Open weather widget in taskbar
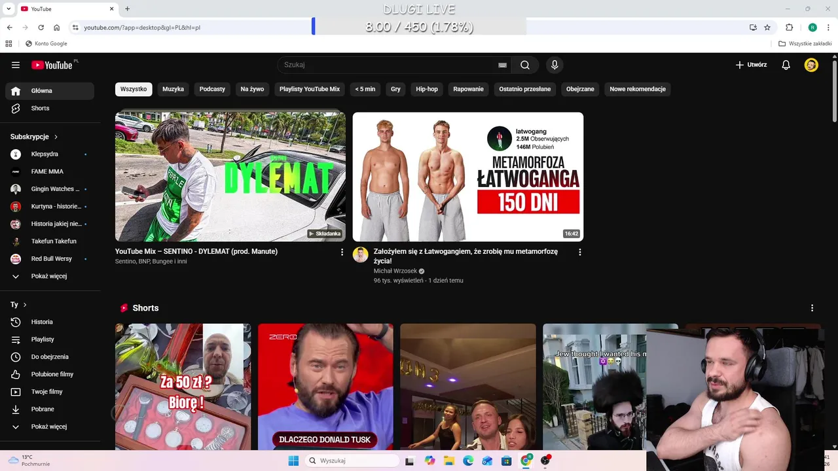The height and width of the screenshot is (471, 838). point(29,461)
